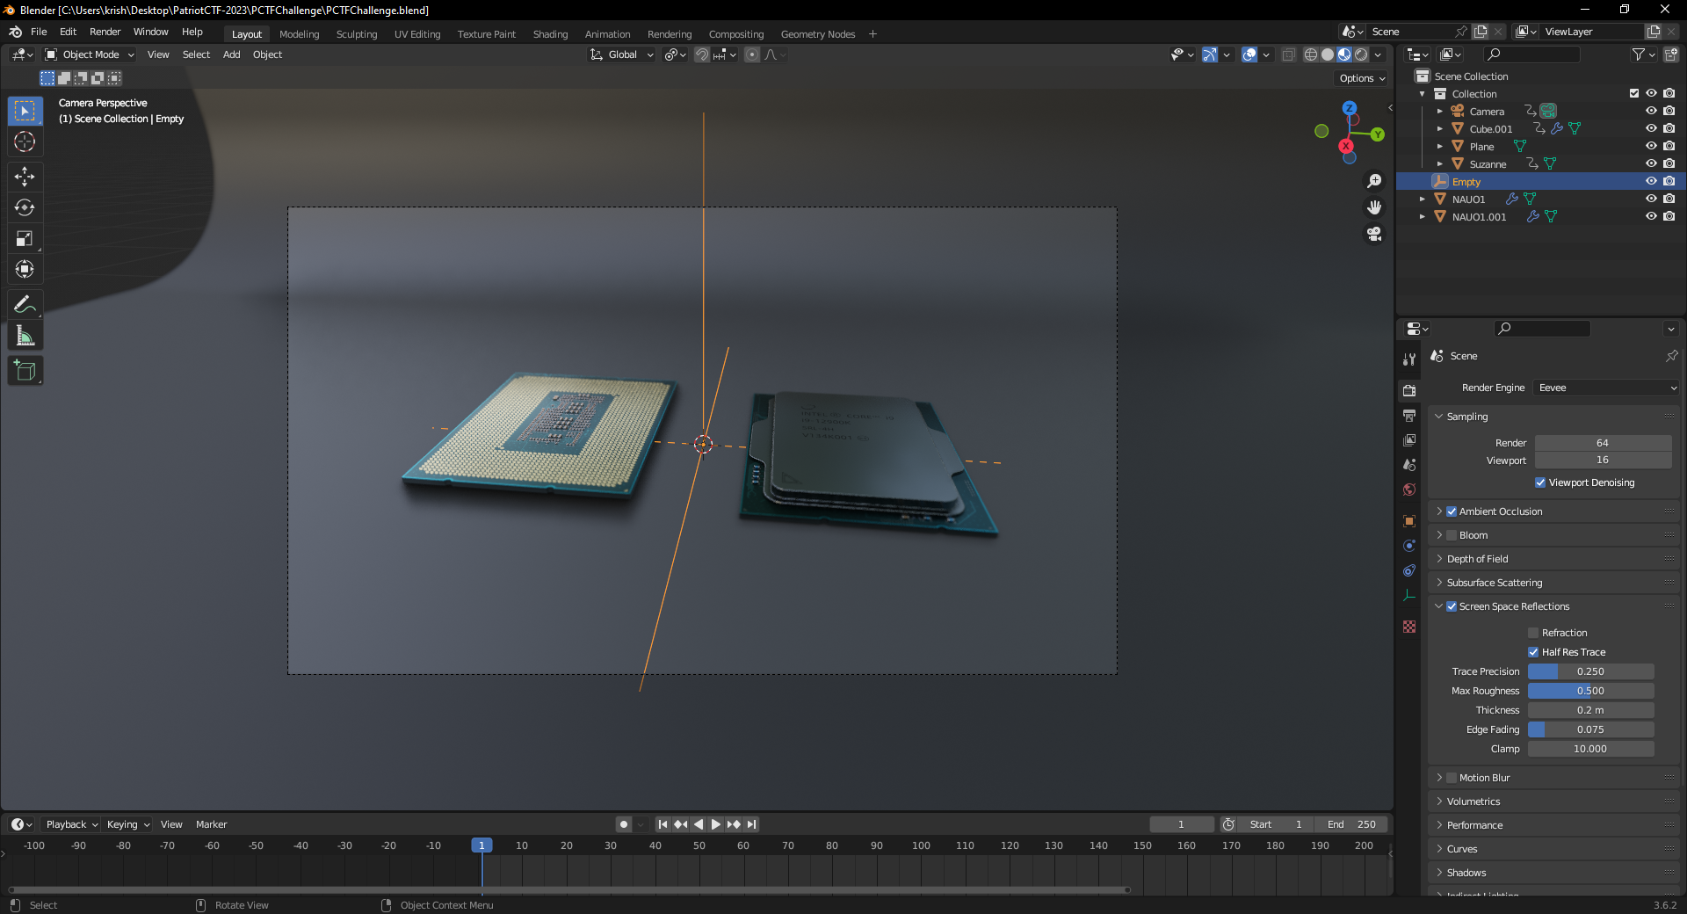Select the Move tool

click(x=25, y=177)
